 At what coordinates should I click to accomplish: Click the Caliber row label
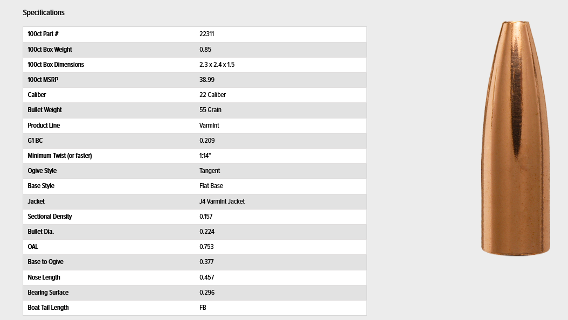[x=37, y=95]
